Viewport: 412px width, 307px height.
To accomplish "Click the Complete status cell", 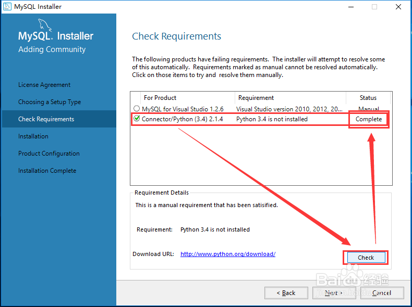I will click(x=369, y=119).
